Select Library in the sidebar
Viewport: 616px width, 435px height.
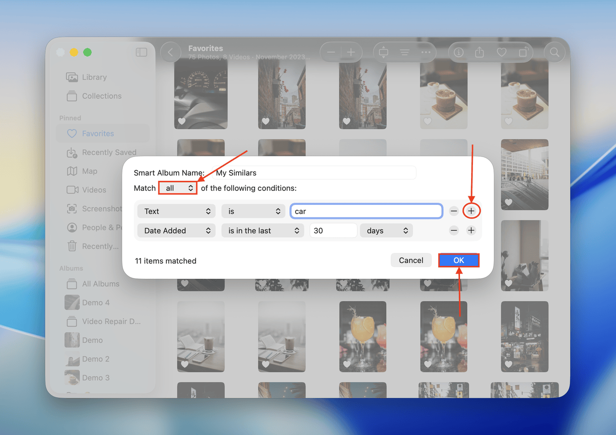[94, 77]
